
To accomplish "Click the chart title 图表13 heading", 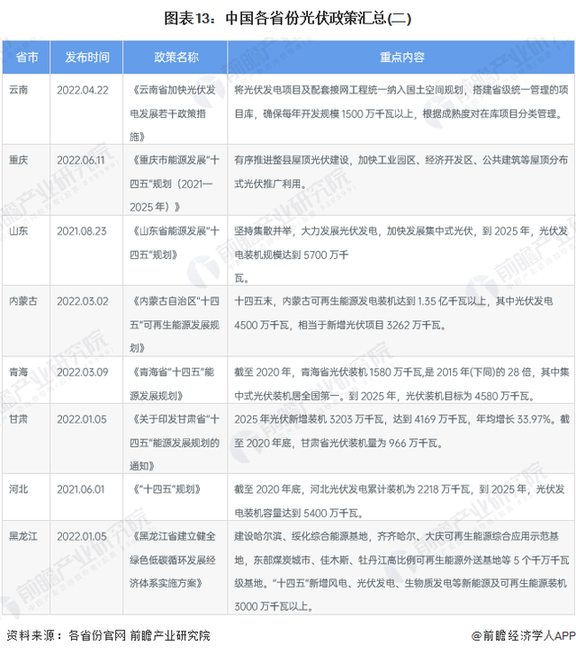I will click(287, 17).
